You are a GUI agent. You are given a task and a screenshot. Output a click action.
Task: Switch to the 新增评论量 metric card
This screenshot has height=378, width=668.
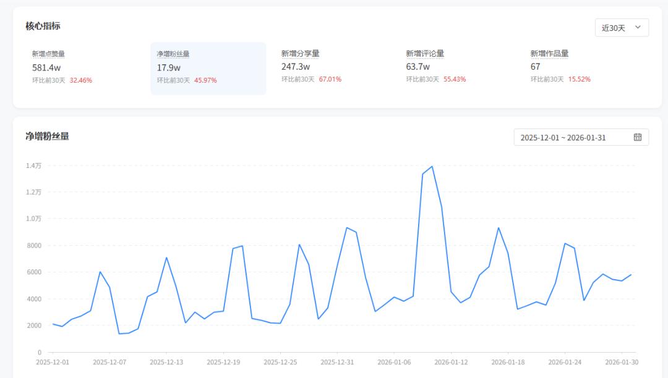pos(458,68)
